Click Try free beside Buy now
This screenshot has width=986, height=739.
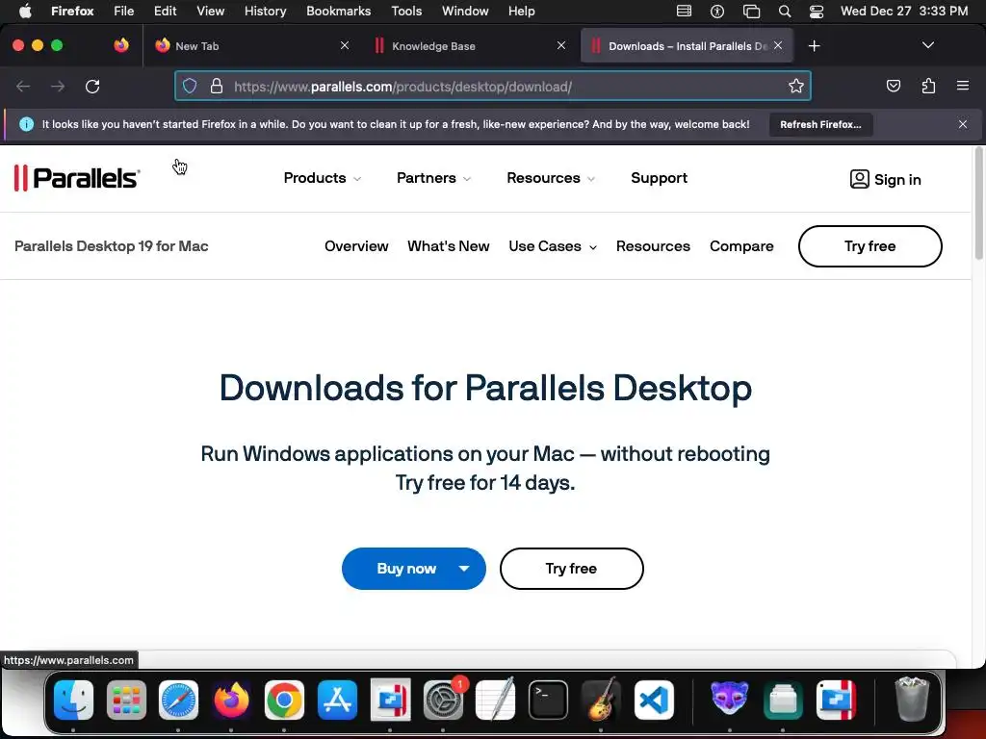click(571, 569)
